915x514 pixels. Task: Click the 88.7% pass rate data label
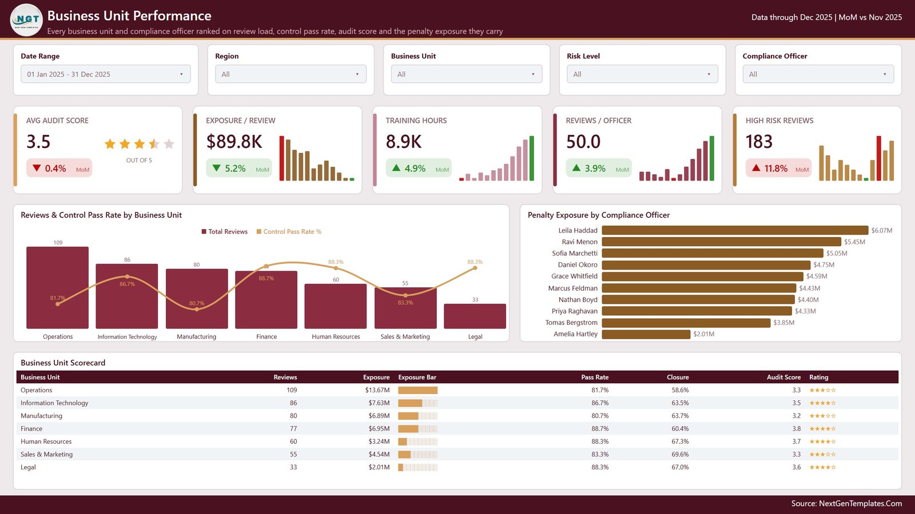pyautogui.click(x=266, y=279)
